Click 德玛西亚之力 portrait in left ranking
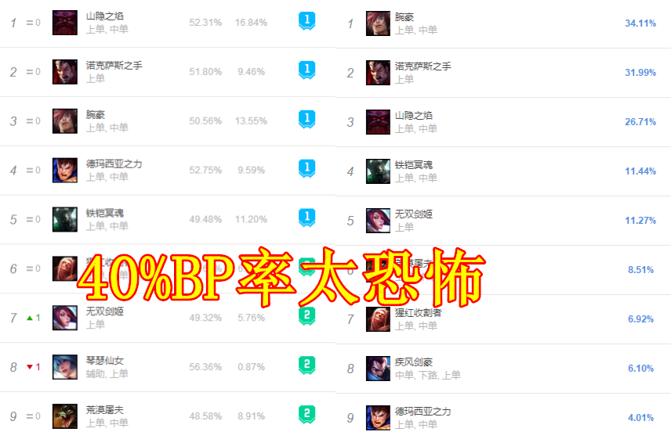Screen dimensions: 671x439 (65, 171)
